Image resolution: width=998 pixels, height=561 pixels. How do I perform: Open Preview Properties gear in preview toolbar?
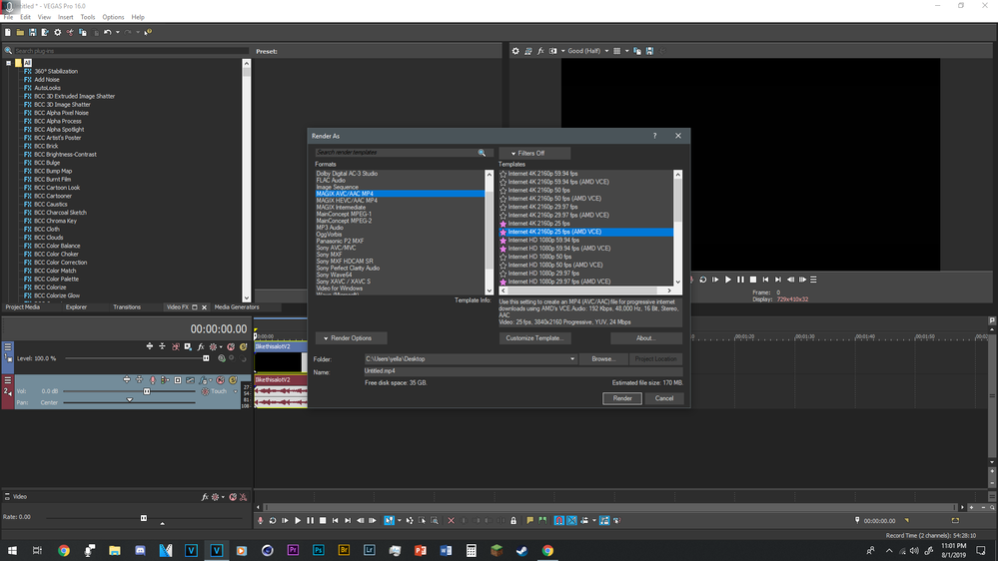[x=515, y=51]
